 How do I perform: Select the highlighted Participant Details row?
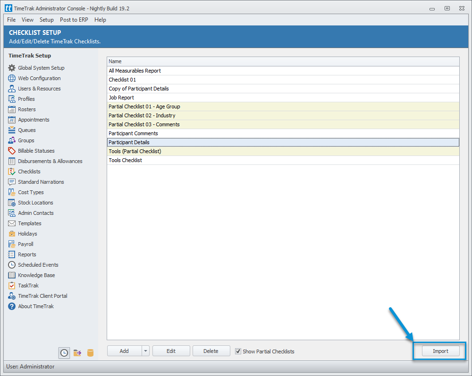[x=283, y=142]
